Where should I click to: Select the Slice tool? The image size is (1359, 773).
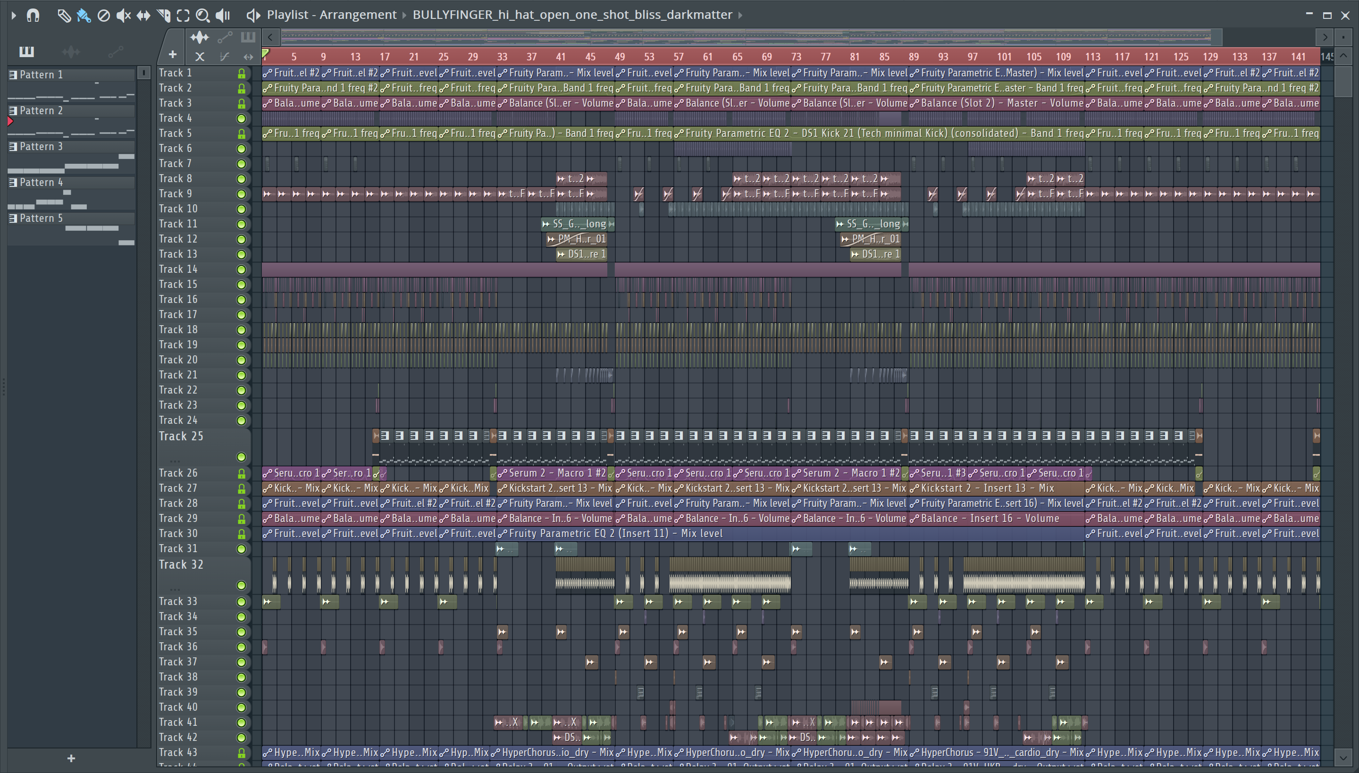click(163, 16)
